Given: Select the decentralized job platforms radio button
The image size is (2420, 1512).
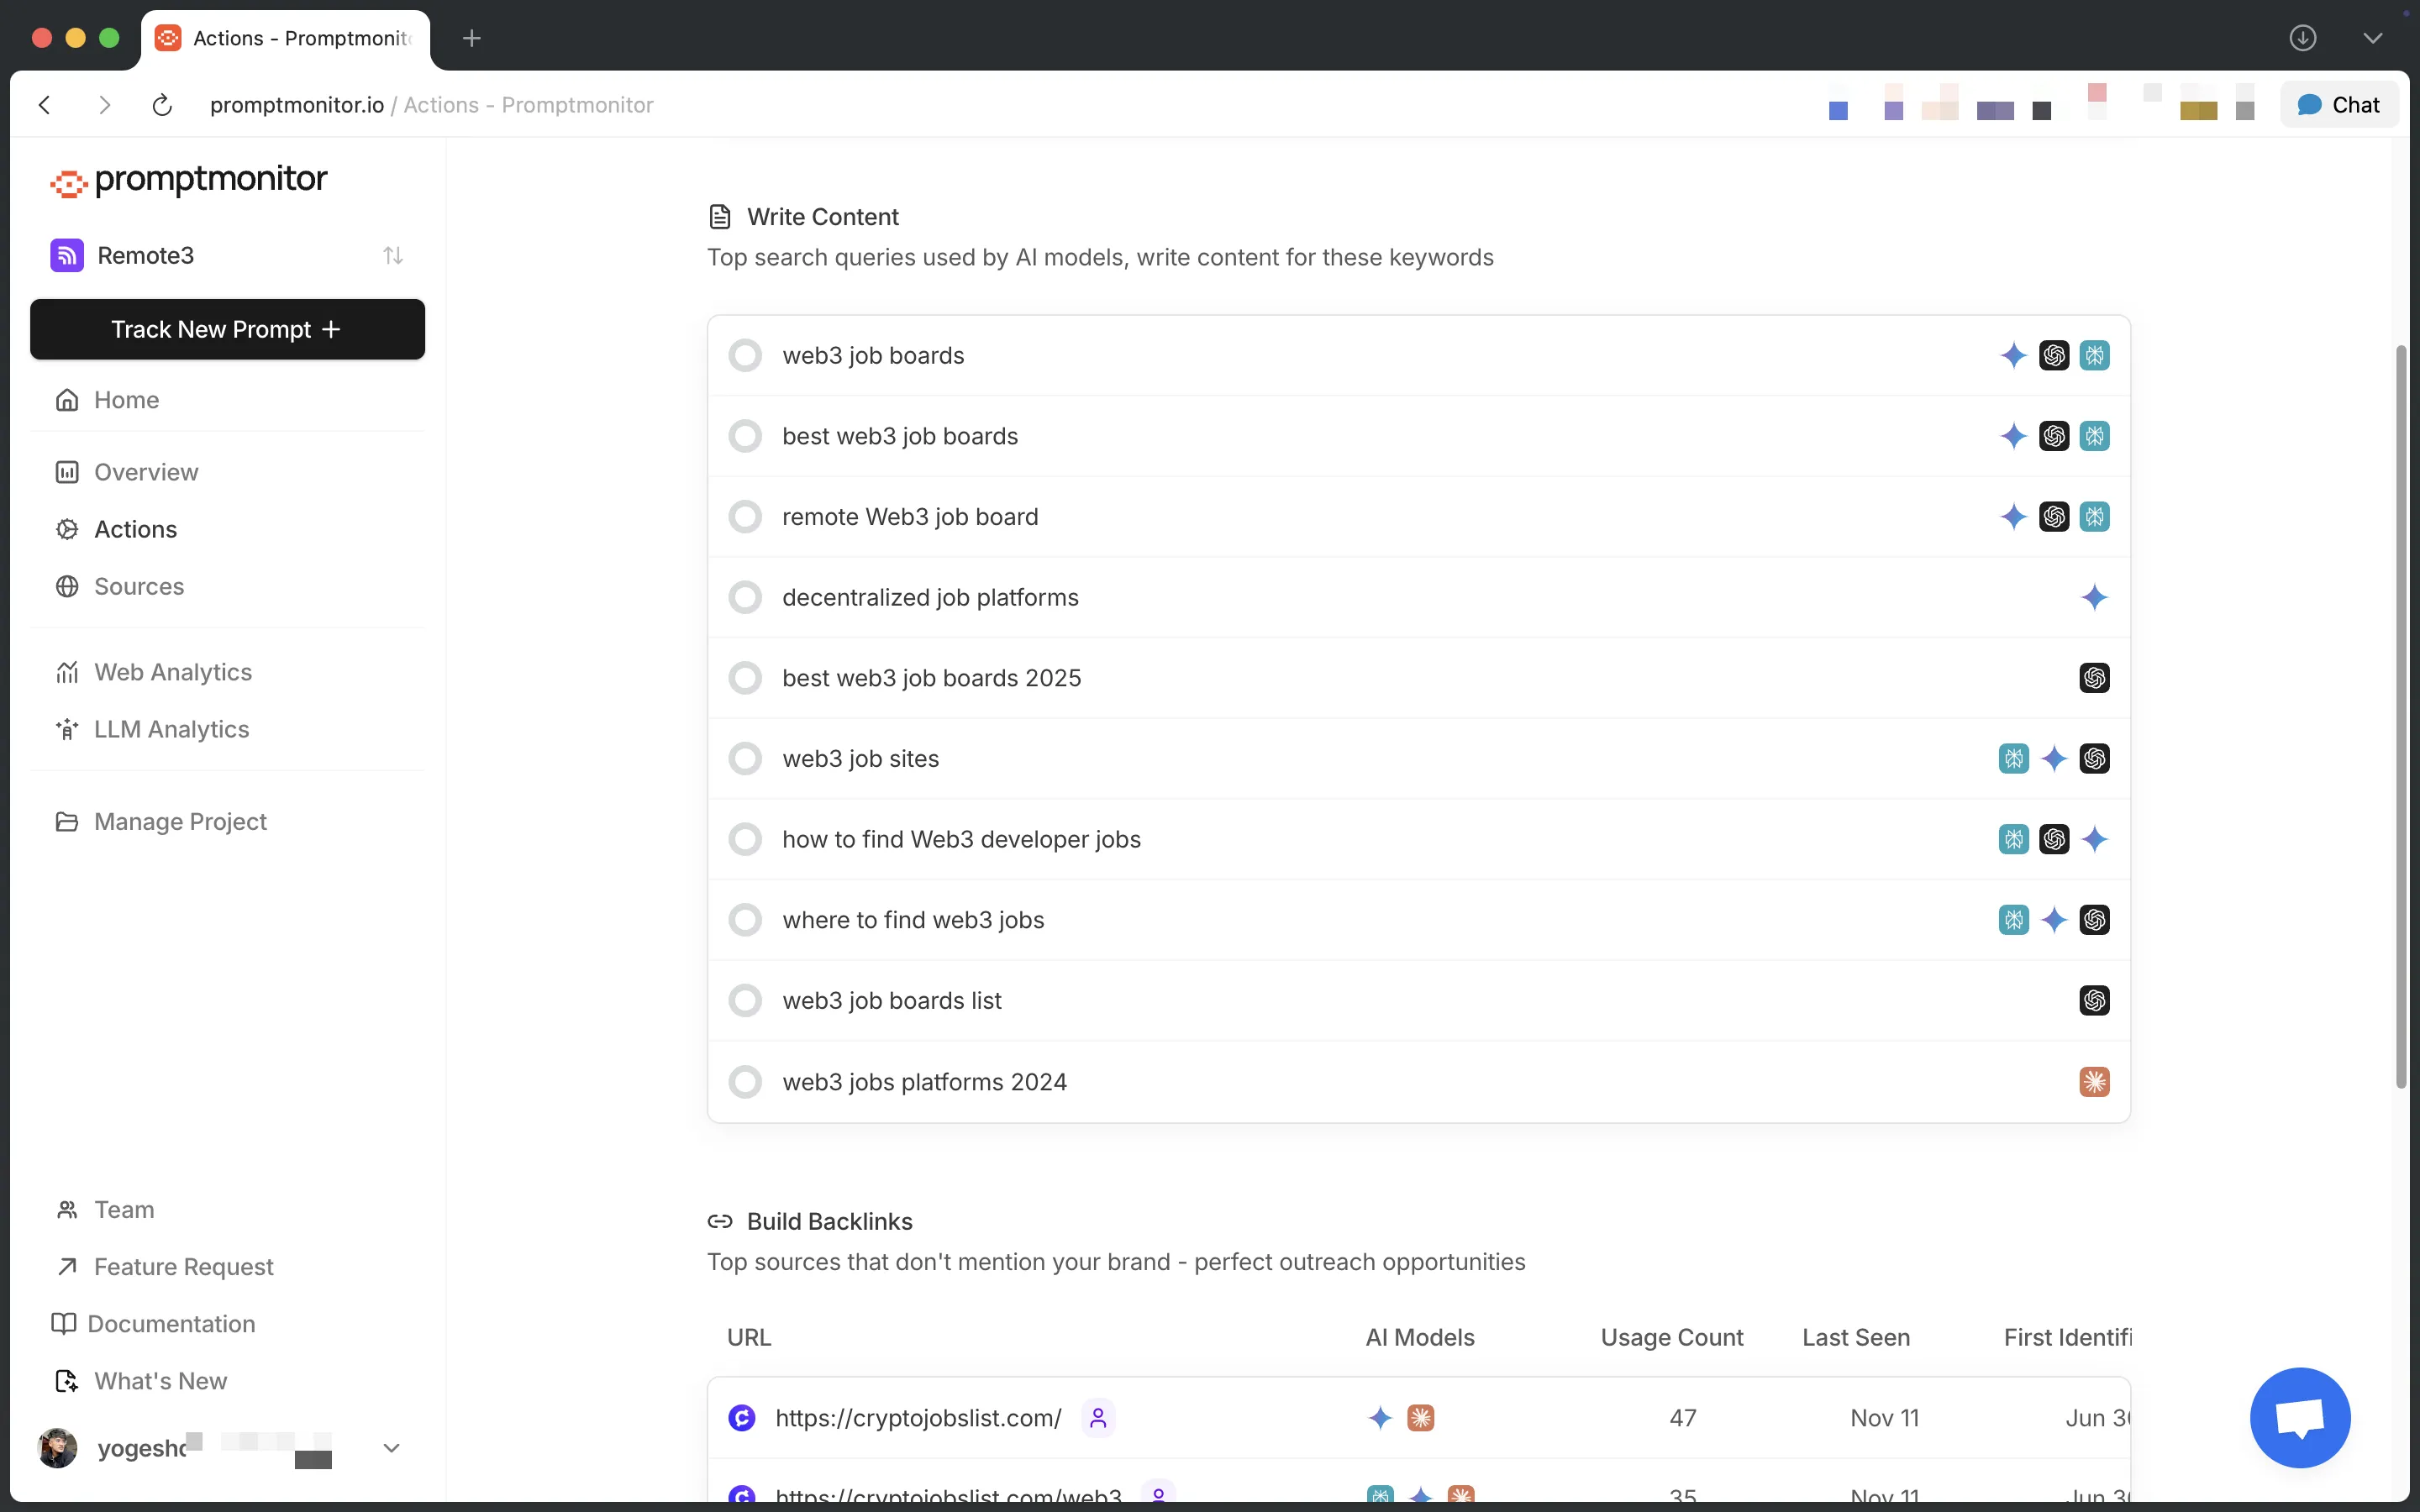Looking at the screenshot, I should tap(745, 597).
